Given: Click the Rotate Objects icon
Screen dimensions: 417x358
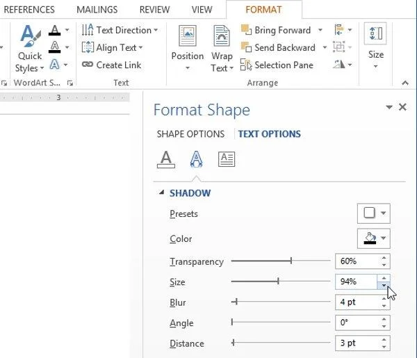Looking at the screenshot, I should 339,64.
